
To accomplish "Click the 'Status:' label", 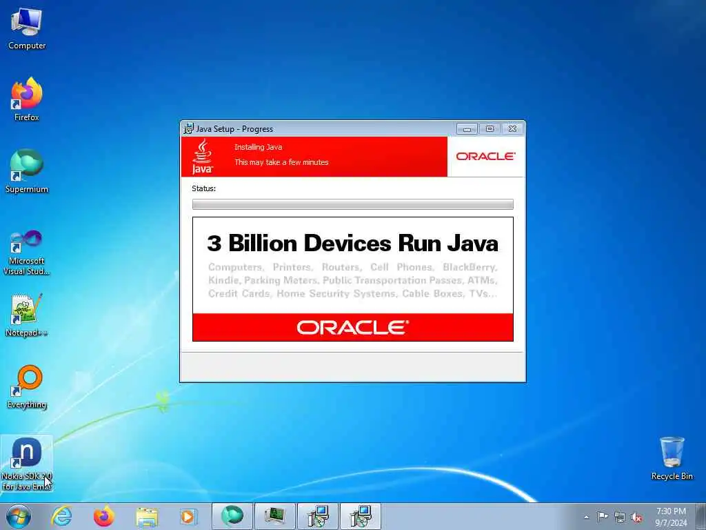I will [203, 188].
